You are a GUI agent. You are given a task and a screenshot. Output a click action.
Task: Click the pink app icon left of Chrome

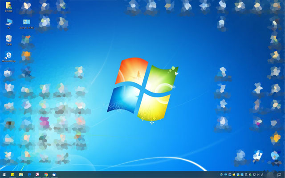click(38, 174)
